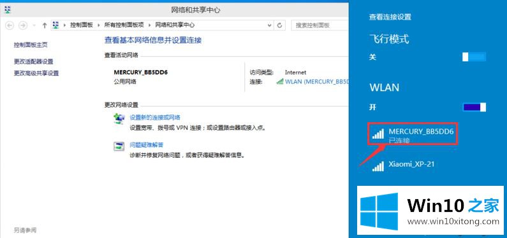The height and width of the screenshot is (238, 507).
Task: Click the back navigation arrow
Action: pyautogui.click(x=10, y=25)
